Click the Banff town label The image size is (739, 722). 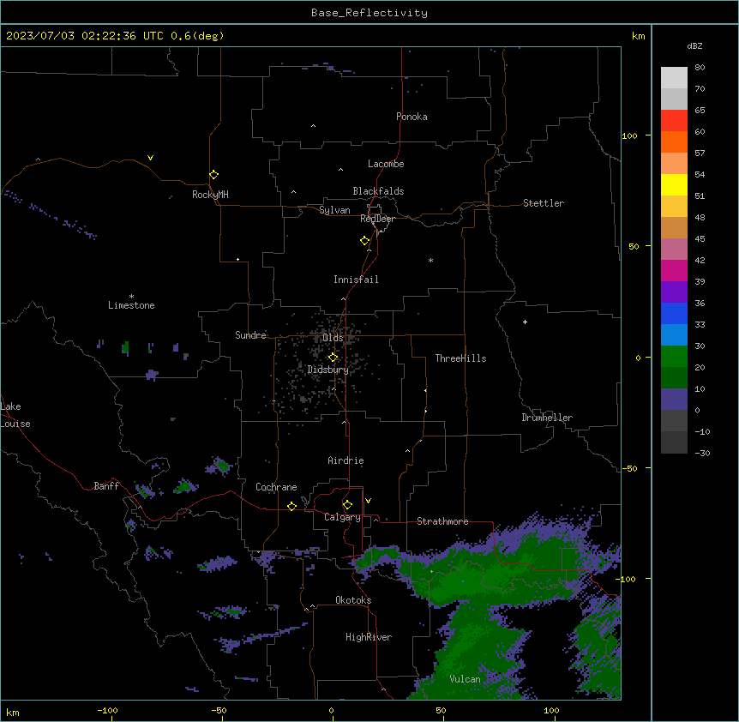pyautogui.click(x=106, y=486)
